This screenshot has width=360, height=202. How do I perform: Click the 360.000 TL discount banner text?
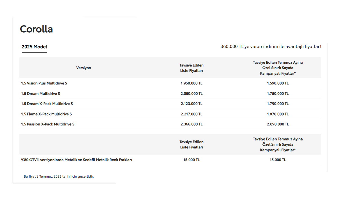coord(271,47)
